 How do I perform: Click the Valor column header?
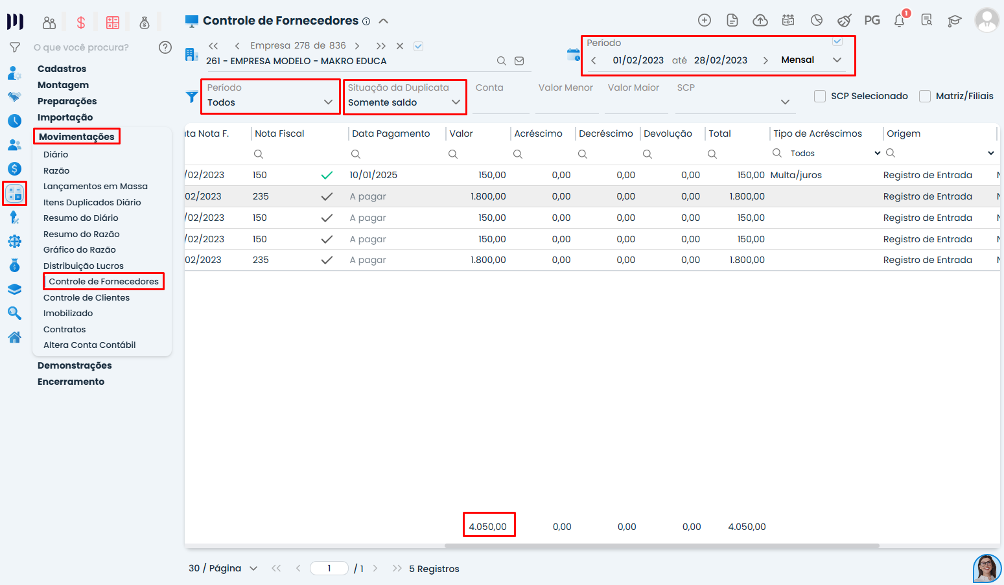click(x=461, y=133)
